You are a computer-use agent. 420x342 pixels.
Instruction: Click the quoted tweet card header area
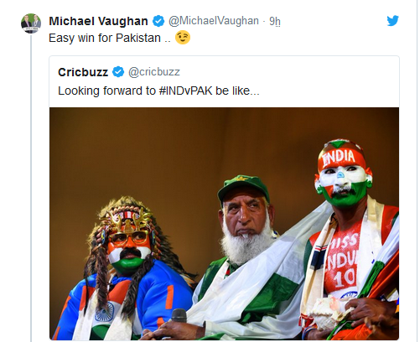pos(225,81)
